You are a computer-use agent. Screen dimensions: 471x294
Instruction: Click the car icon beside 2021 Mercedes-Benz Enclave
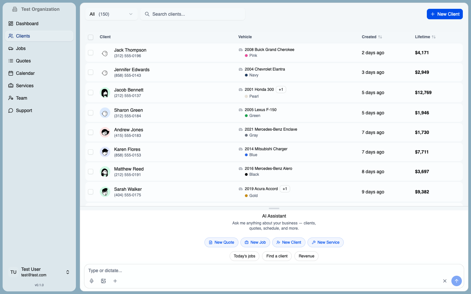pyautogui.click(x=241, y=129)
